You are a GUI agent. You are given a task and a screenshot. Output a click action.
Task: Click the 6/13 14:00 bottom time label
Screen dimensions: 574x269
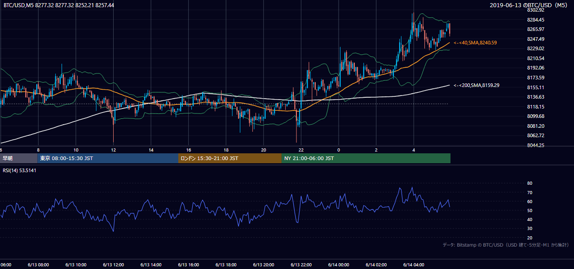coord(150,265)
